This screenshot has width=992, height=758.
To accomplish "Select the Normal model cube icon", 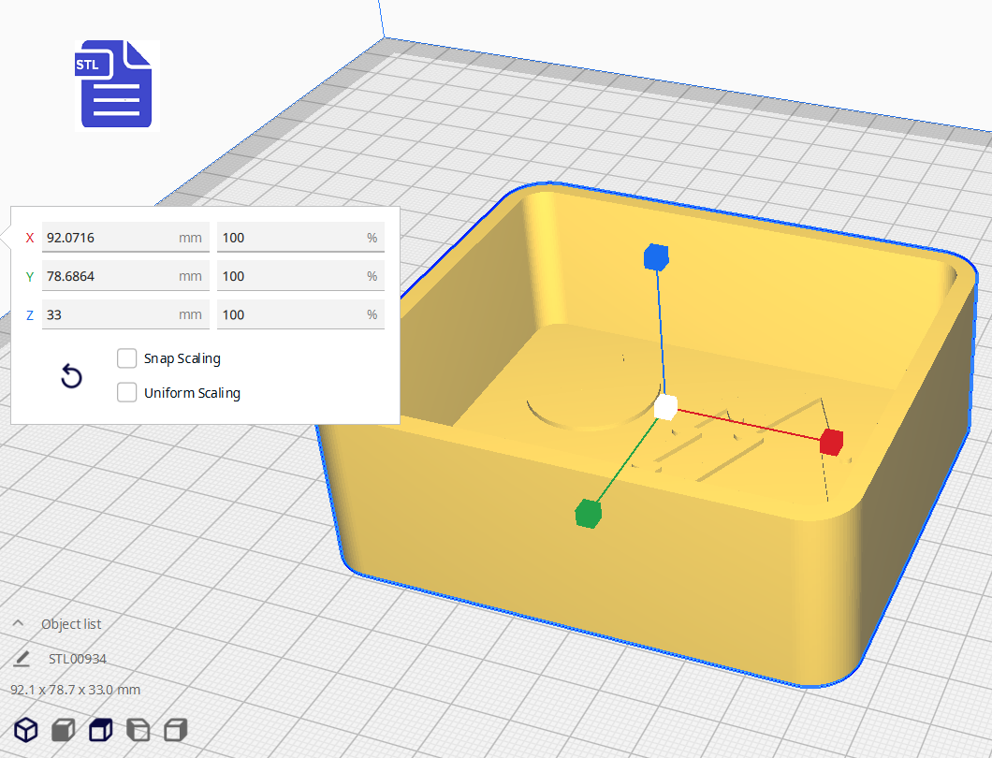I will tap(25, 729).
